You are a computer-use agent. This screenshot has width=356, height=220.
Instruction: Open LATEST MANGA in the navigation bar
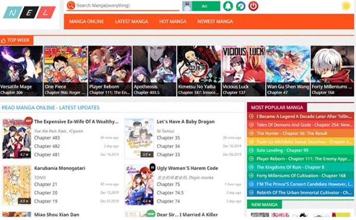pos(132,21)
